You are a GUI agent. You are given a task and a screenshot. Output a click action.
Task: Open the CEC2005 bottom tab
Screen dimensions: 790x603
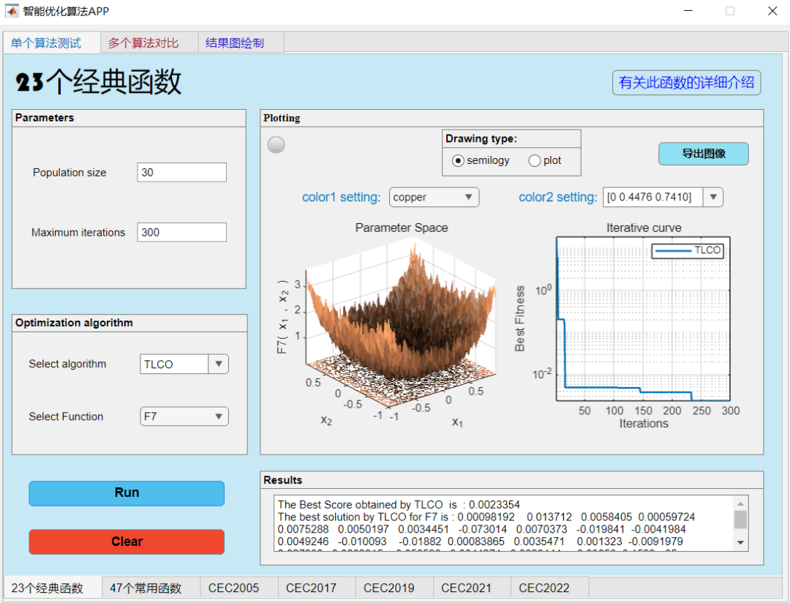(x=238, y=588)
